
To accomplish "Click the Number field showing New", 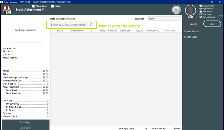I will click(164, 19).
